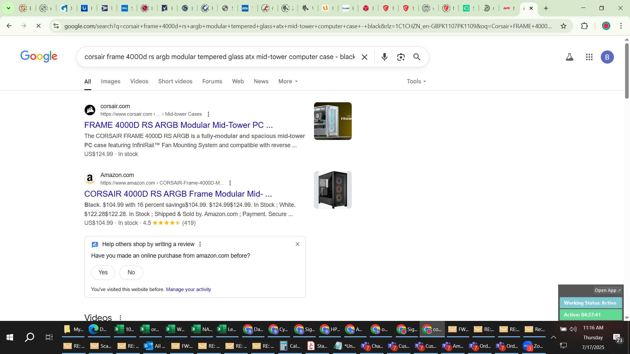Open options beside Help others shop heading
630x354 pixels.
(x=200, y=244)
